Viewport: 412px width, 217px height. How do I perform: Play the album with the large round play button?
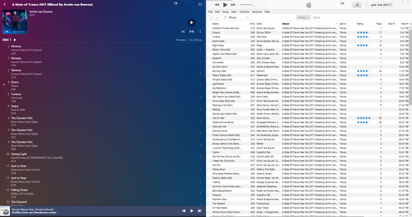click(x=191, y=22)
